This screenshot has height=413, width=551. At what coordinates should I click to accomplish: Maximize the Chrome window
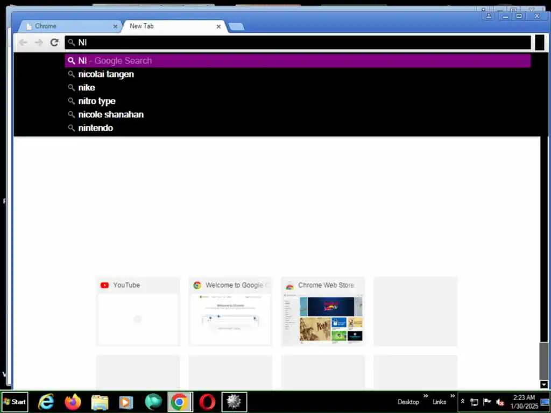pyautogui.click(x=519, y=16)
